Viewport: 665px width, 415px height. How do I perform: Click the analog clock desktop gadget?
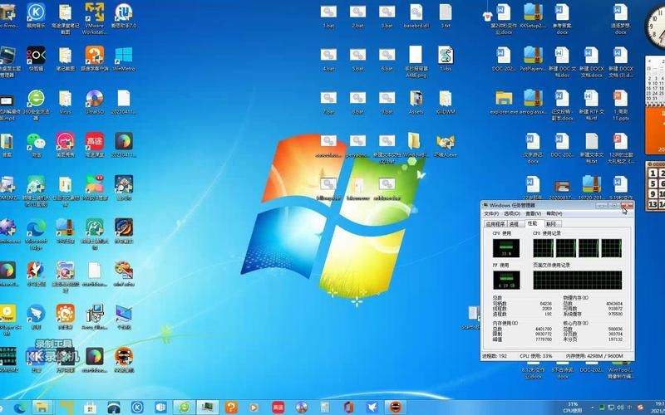655,27
